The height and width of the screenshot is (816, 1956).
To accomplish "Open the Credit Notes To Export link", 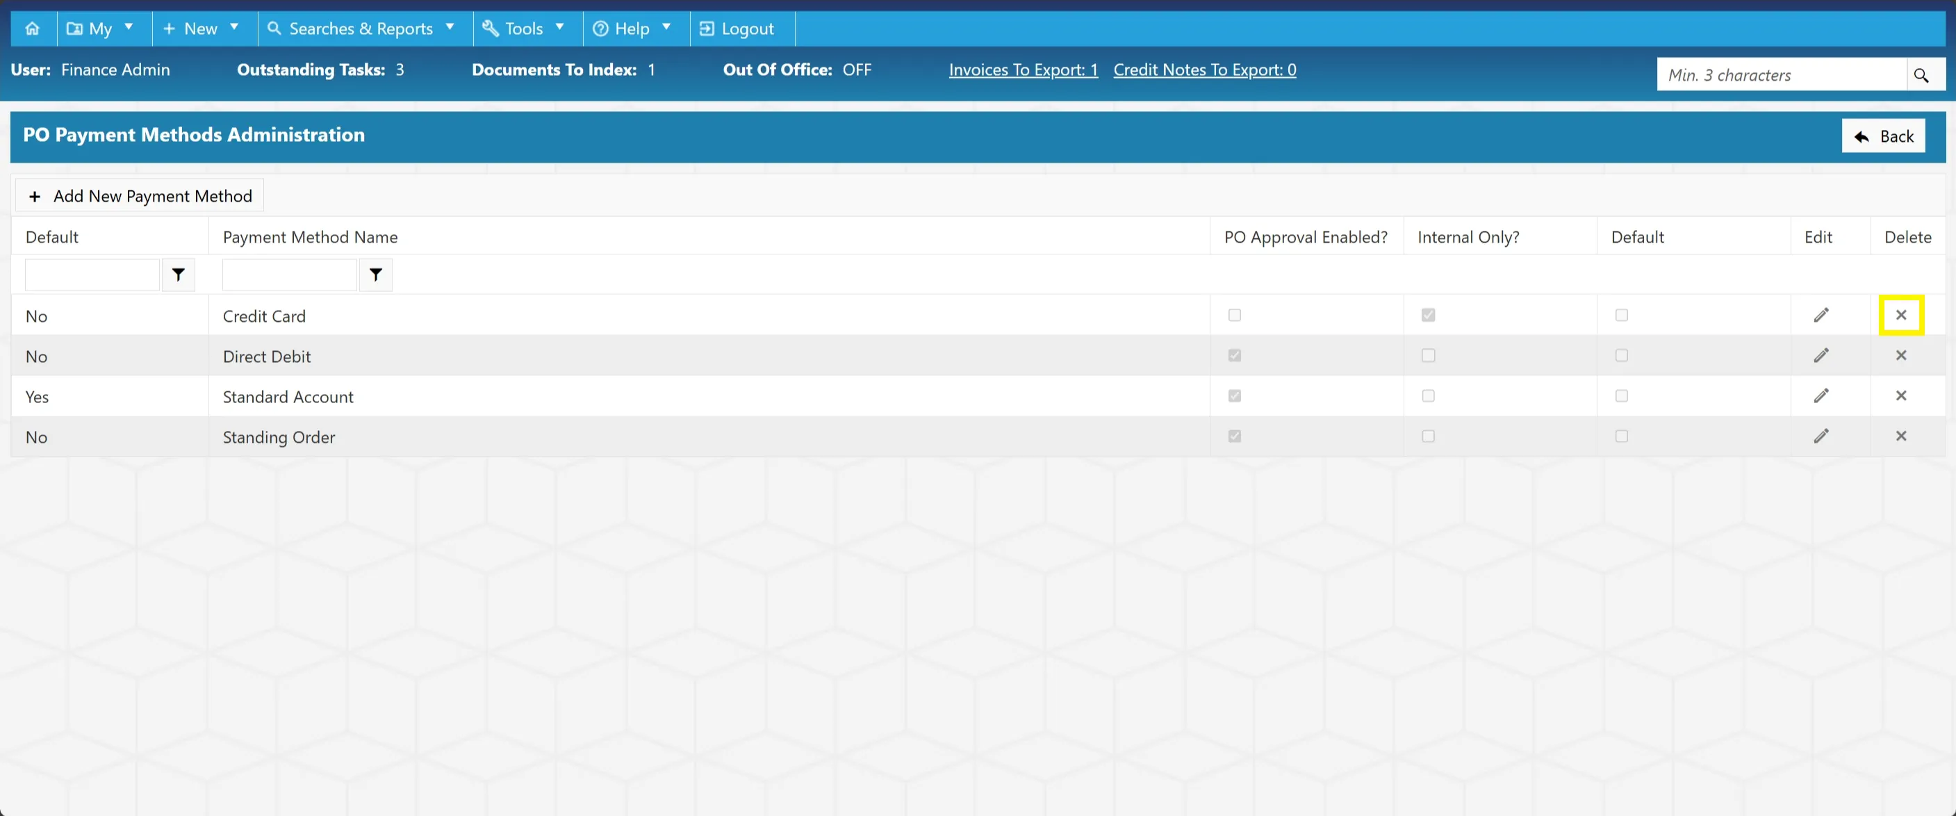I will click(x=1205, y=70).
